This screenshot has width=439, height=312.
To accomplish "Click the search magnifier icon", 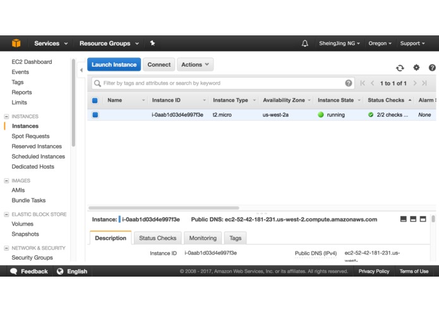I will (x=97, y=83).
